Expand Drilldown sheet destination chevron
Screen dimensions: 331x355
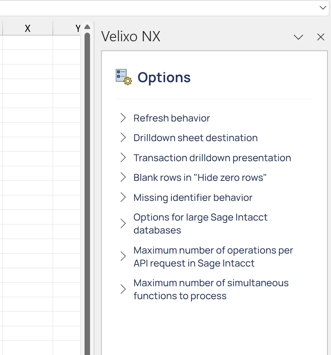[123, 138]
